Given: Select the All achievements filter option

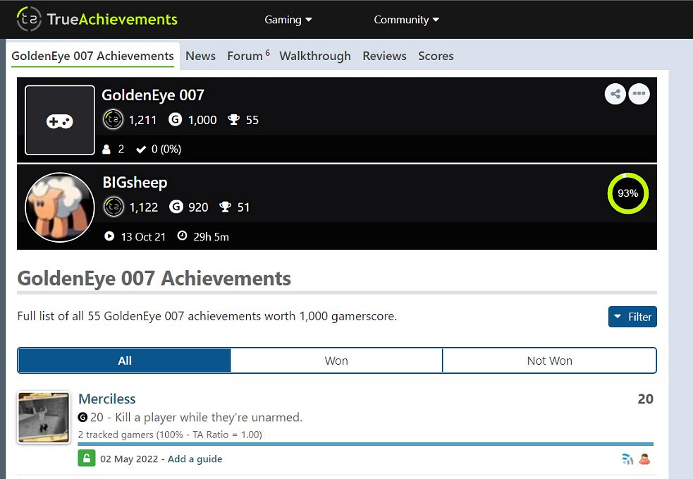Looking at the screenshot, I should 125,360.
